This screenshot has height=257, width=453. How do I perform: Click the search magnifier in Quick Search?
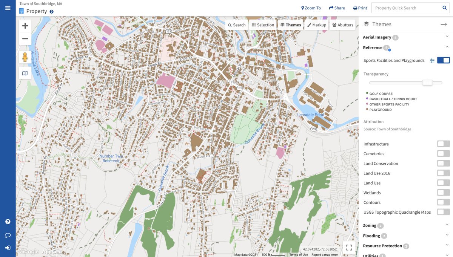(445, 8)
